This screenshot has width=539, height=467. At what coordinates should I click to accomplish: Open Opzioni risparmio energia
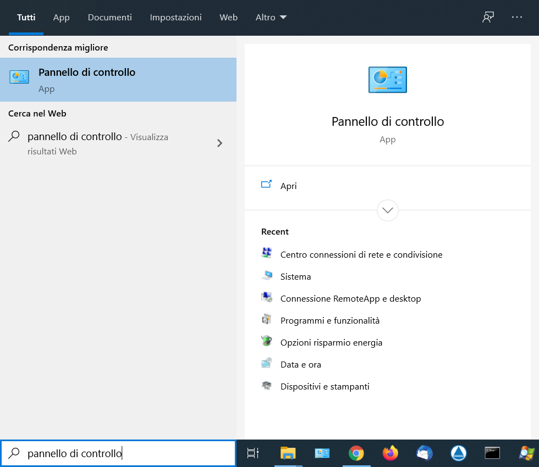pyautogui.click(x=331, y=342)
